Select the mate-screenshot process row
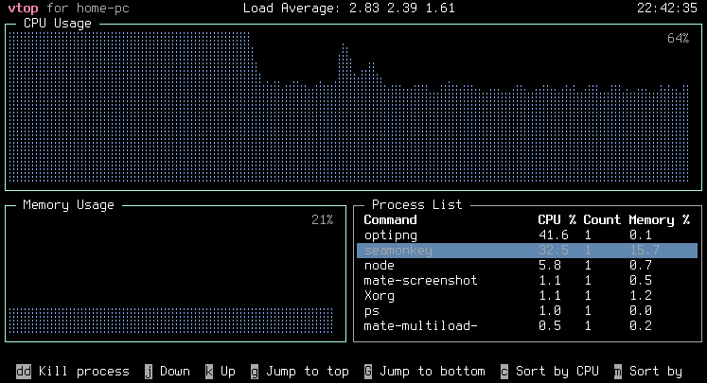The height and width of the screenshot is (383, 707). (x=527, y=281)
